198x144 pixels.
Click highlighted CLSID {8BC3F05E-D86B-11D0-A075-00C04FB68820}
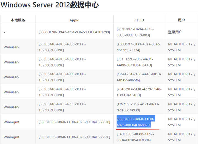136,122
